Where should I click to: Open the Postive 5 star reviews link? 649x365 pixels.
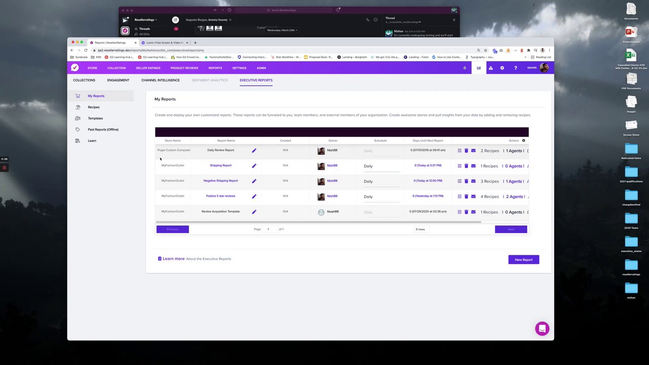coord(221,196)
